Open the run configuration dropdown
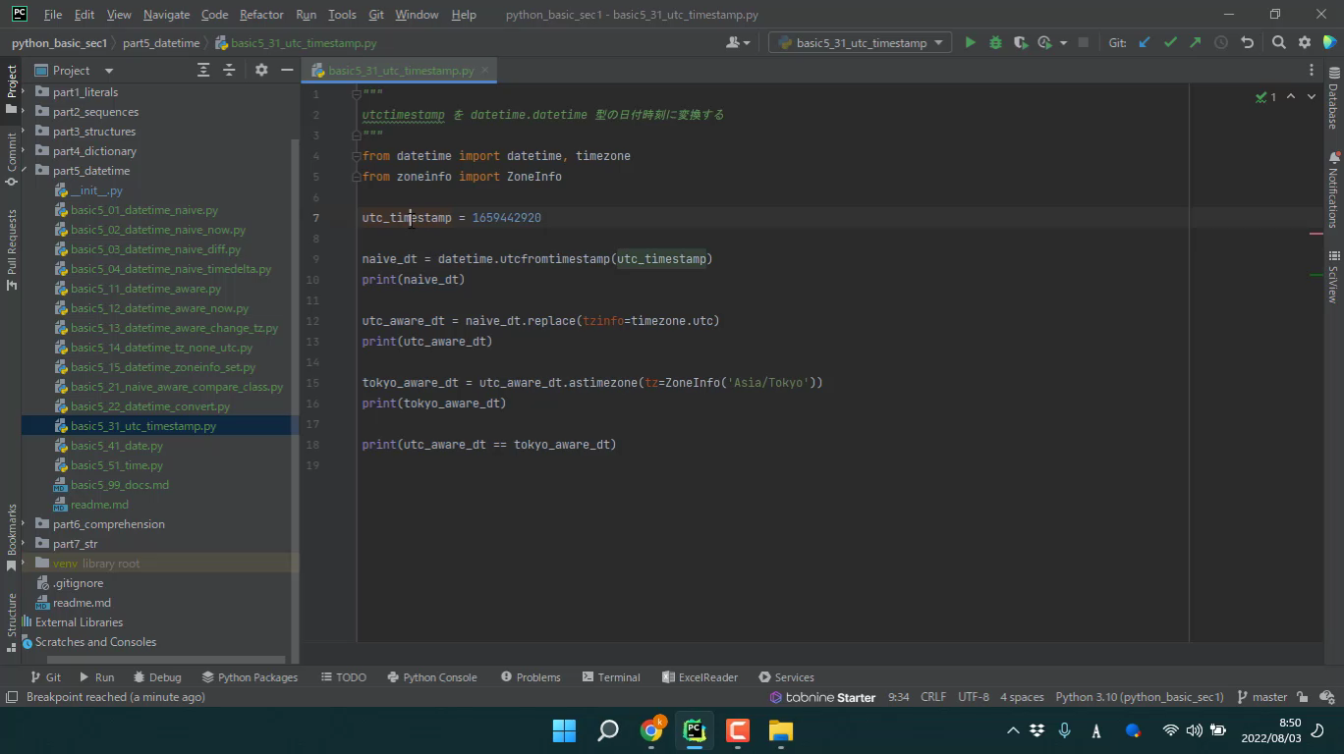Image resolution: width=1344 pixels, height=754 pixels. pos(861,43)
